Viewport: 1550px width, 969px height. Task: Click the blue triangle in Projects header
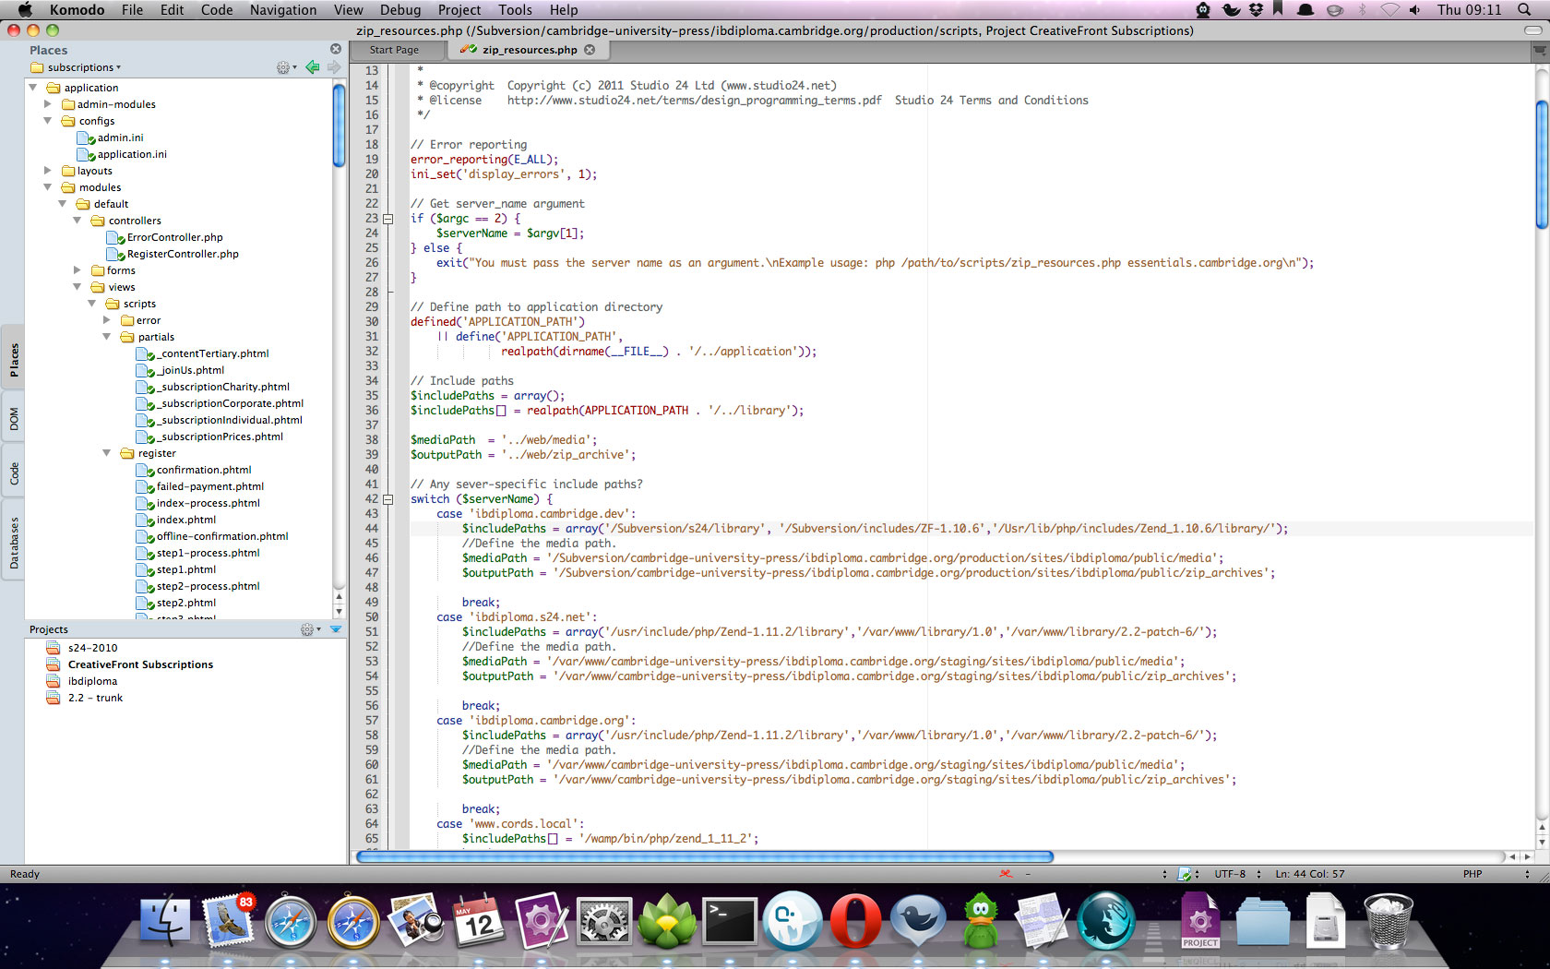point(336,629)
